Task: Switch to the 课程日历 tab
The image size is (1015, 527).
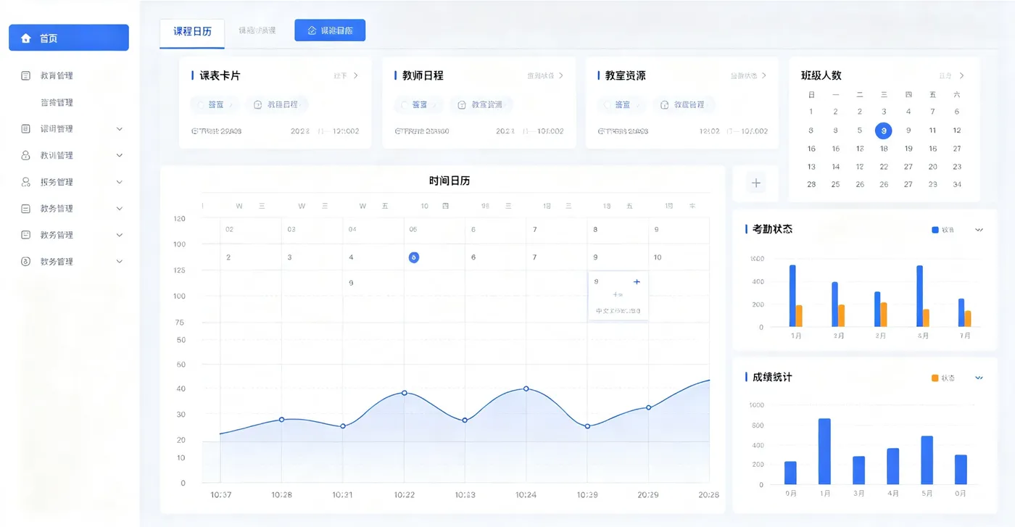Action: 192,32
